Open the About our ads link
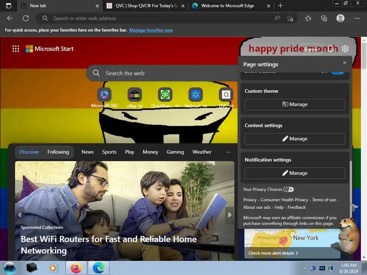The image size is (367, 275). [x=257, y=207]
